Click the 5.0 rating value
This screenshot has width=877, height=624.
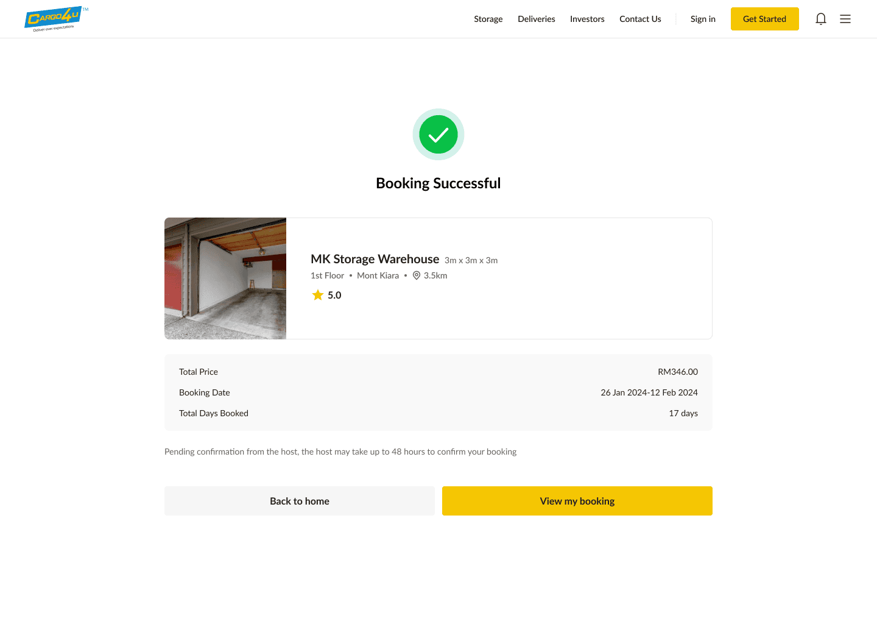(x=334, y=295)
